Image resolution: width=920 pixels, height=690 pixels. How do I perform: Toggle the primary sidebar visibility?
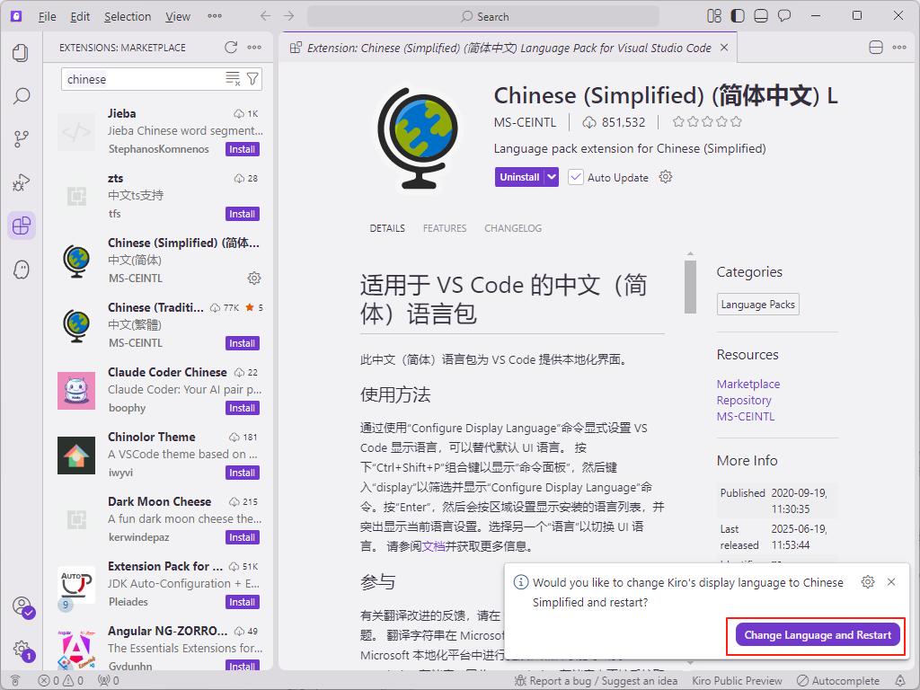pos(739,15)
